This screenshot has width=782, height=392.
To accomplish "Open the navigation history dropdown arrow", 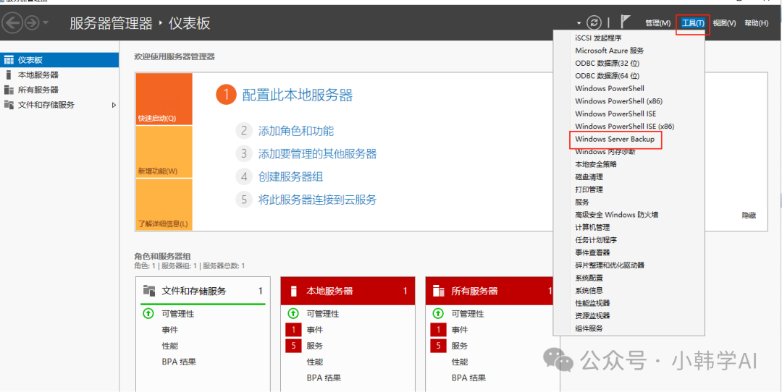I will click(x=46, y=23).
